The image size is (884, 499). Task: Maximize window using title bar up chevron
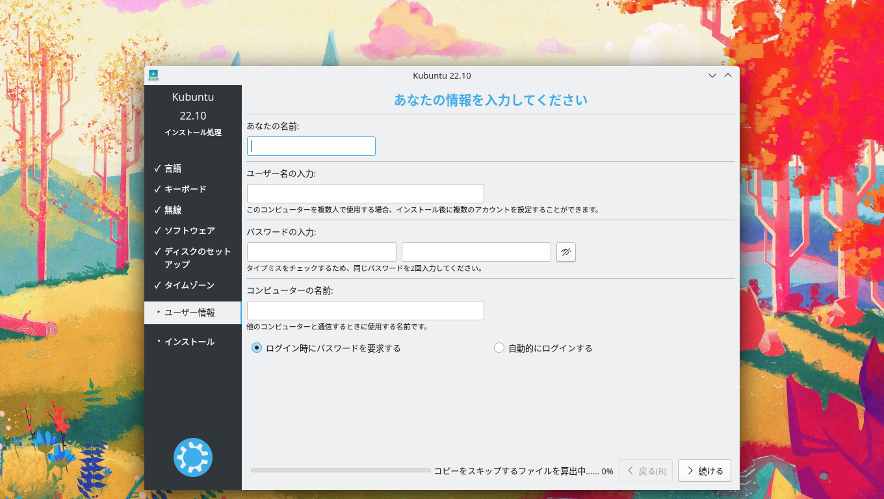(728, 75)
